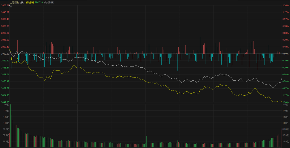
Task: Click the 0.00% label on right axis
Action: coord(285,54)
